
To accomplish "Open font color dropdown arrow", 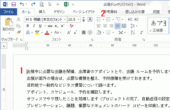I will (x=52, y=32).
